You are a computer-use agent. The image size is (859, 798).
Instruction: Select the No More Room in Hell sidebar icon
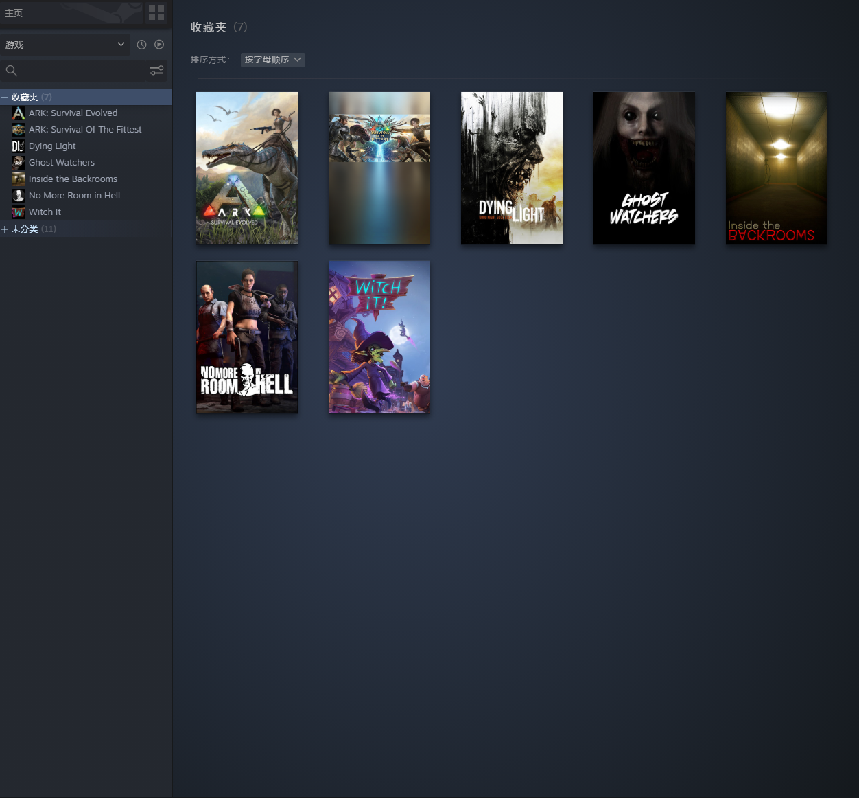19,196
